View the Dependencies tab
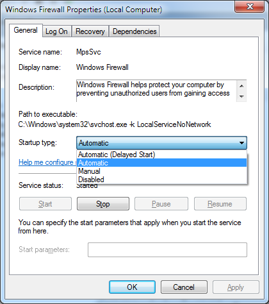Image resolution: width=269 pixels, height=304 pixels. pos(134,31)
